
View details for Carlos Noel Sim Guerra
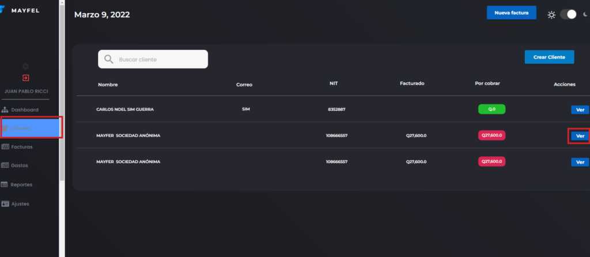click(580, 109)
